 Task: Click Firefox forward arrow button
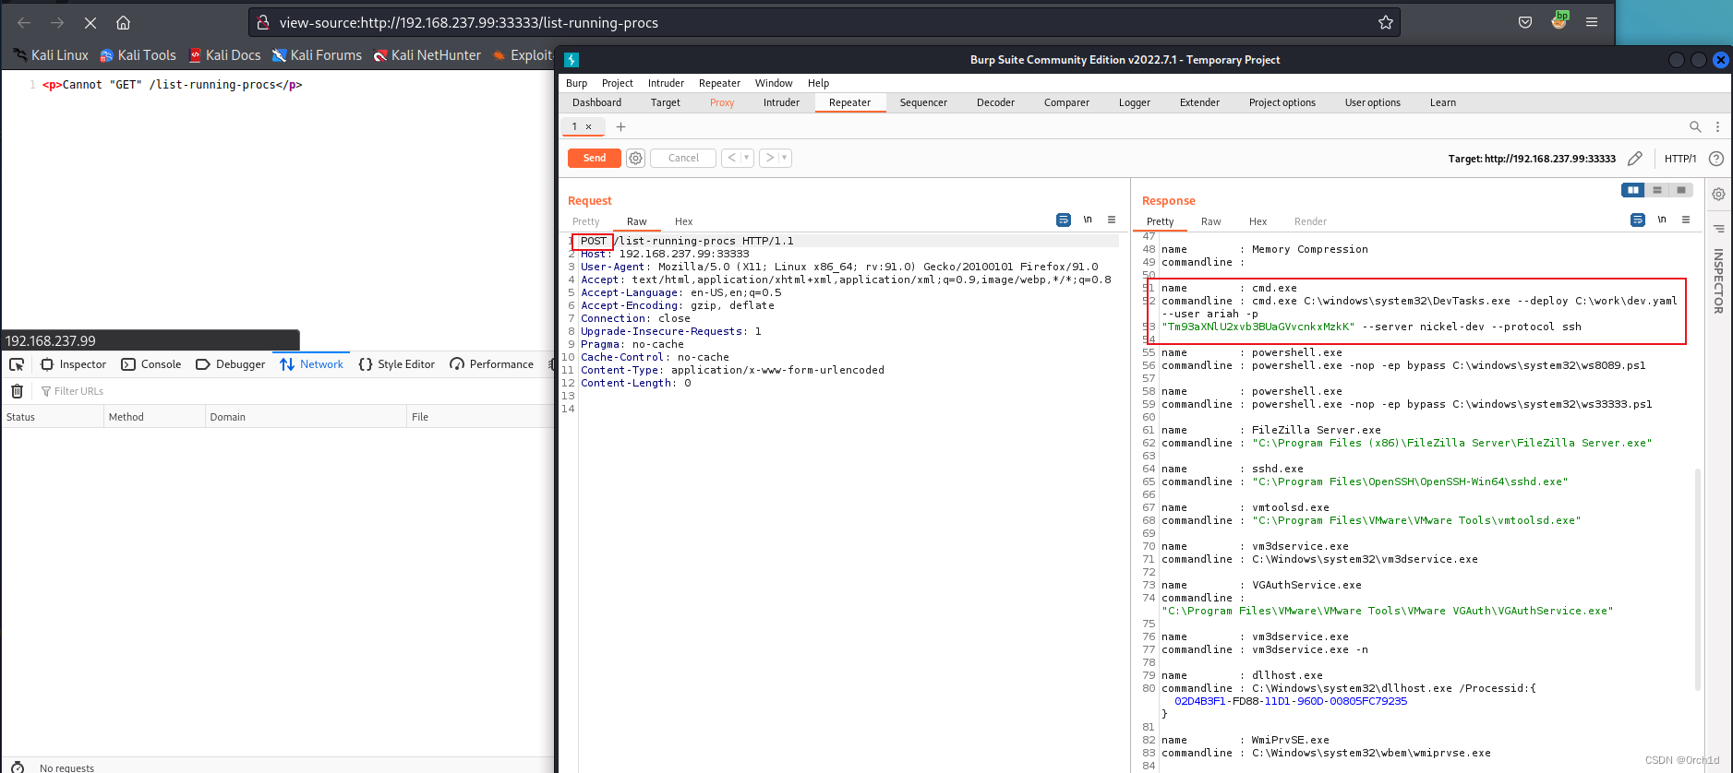pos(57,22)
